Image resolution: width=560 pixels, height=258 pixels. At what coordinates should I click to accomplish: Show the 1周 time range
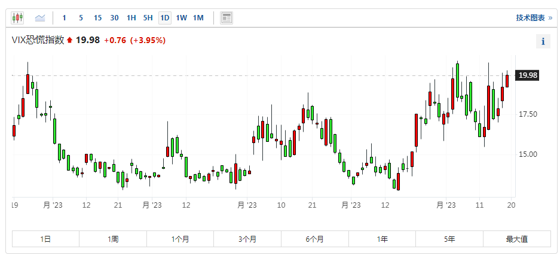113,239
